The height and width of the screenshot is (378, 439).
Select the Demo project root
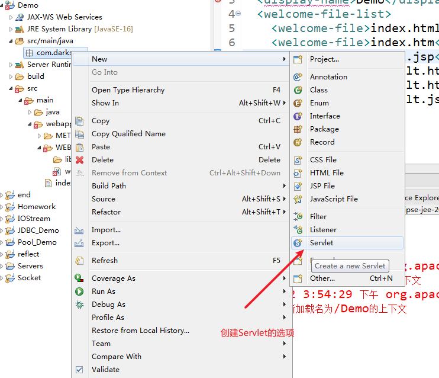(x=28, y=5)
